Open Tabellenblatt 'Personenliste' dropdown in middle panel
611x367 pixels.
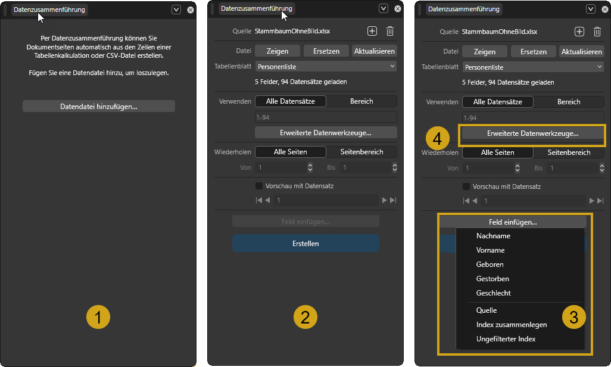pos(326,67)
